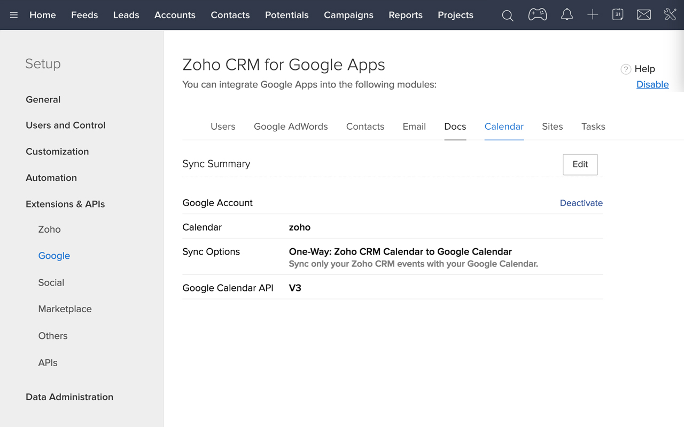Viewport: 684px width, 427px height.
Task: Open the notifications bell icon
Action: (x=567, y=15)
